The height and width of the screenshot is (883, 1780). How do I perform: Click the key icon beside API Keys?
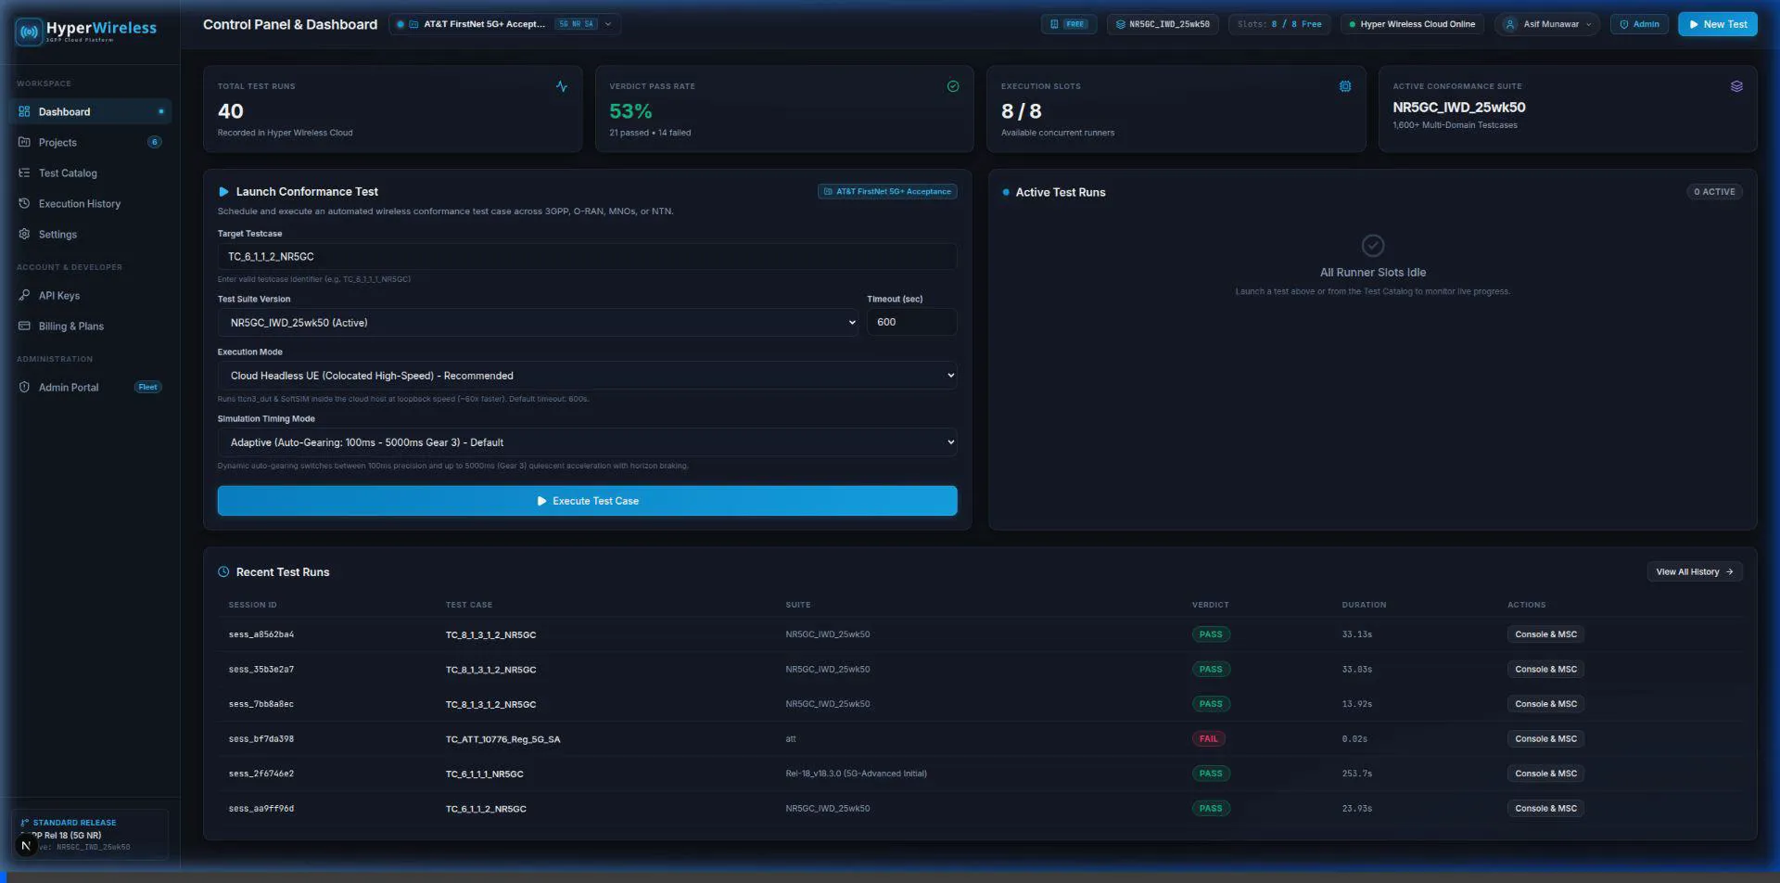24,295
